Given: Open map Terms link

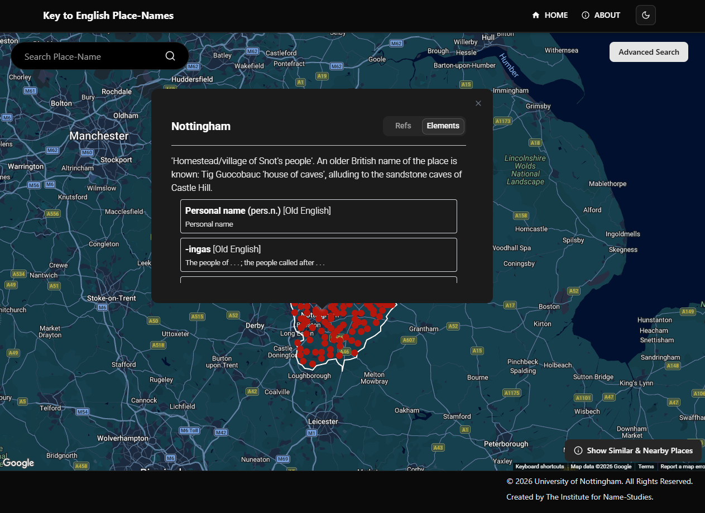Looking at the screenshot, I should coord(646,467).
